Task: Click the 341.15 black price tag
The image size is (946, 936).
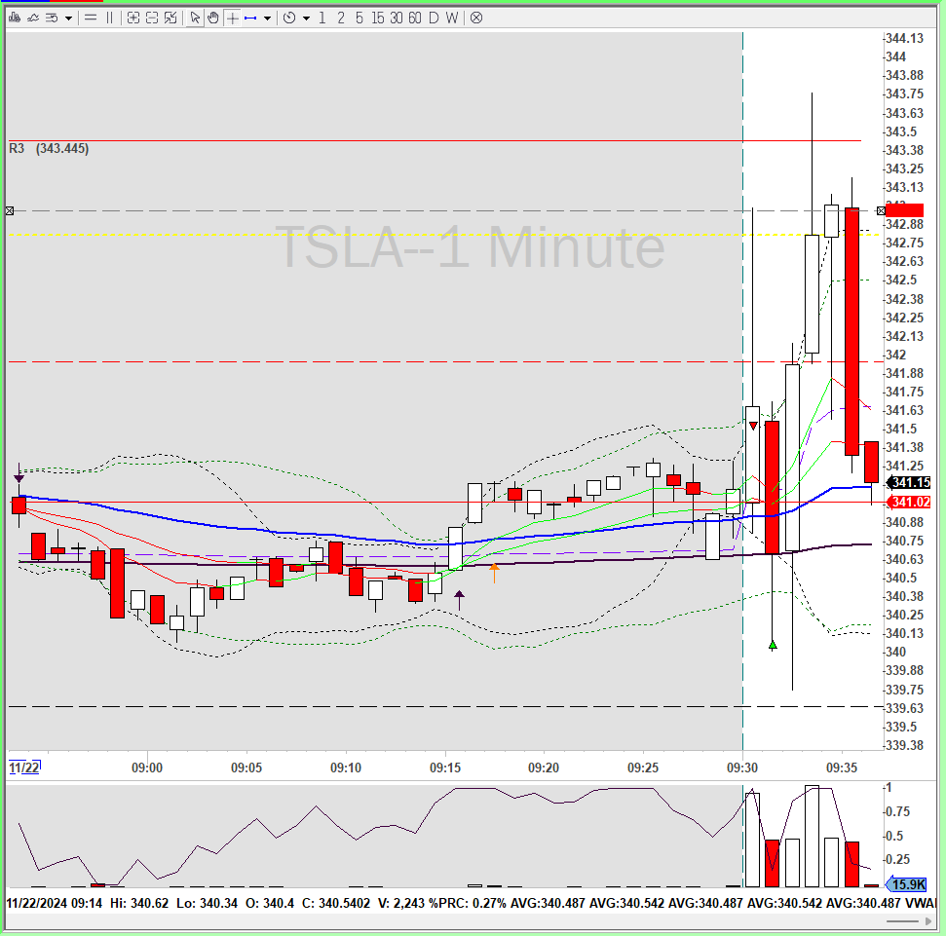Action: pyautogui.click(x=909, y=482)
